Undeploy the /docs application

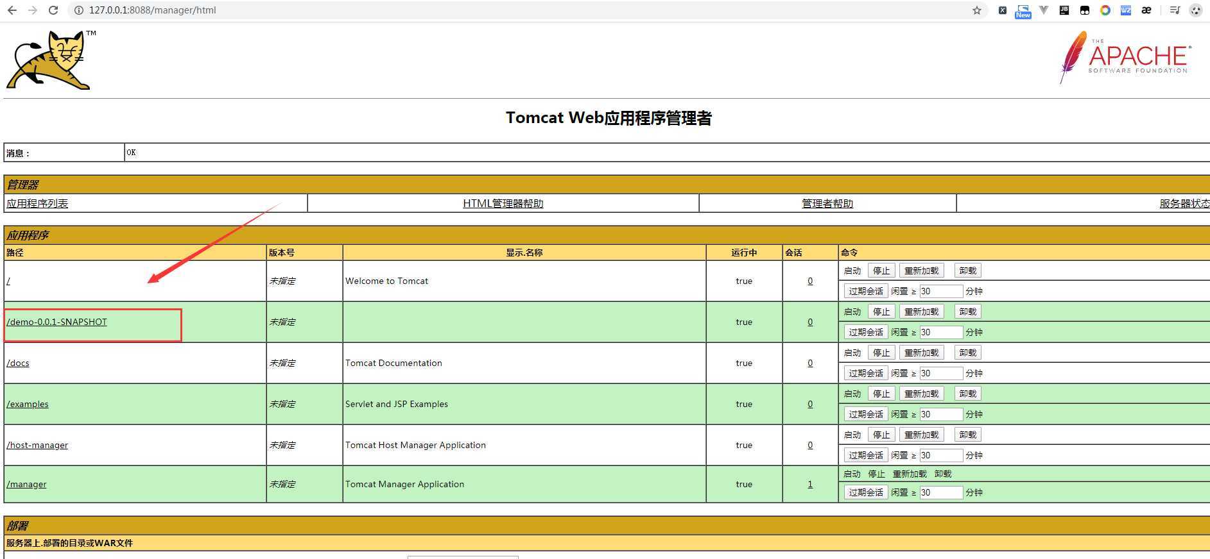(x=967, y=353)
